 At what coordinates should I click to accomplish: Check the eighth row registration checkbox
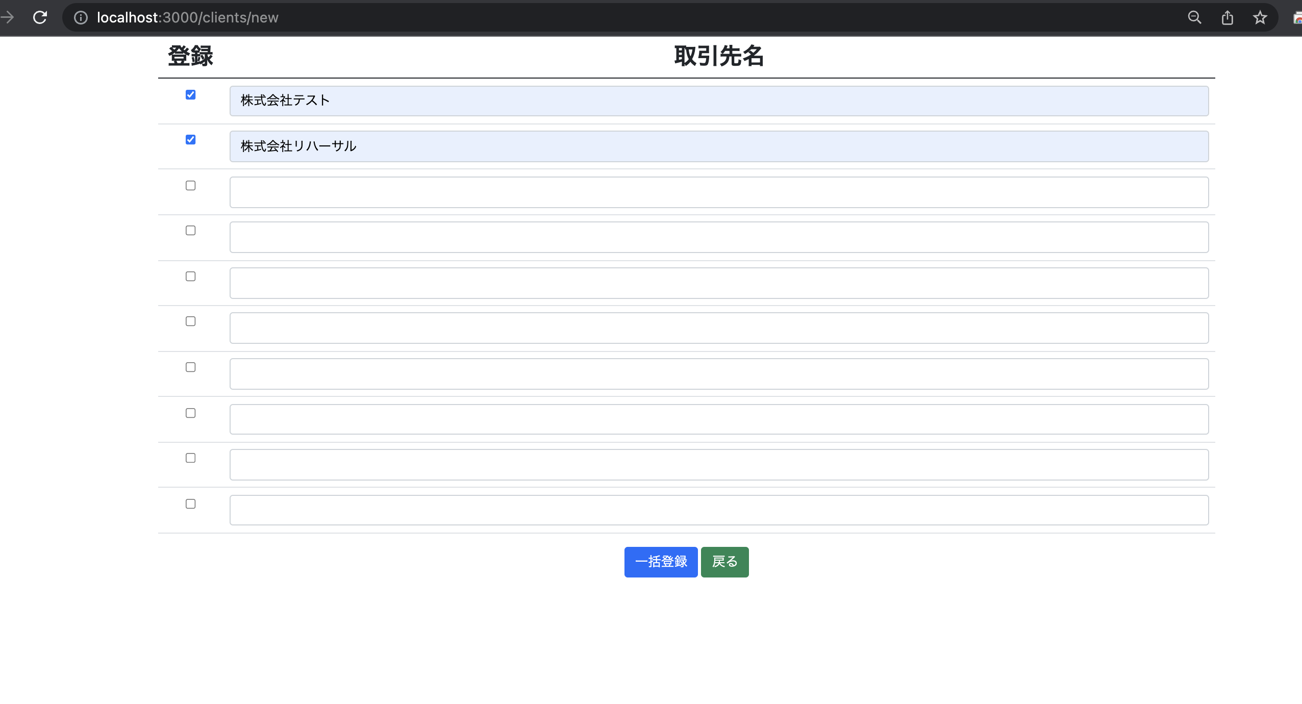(190, 413)
